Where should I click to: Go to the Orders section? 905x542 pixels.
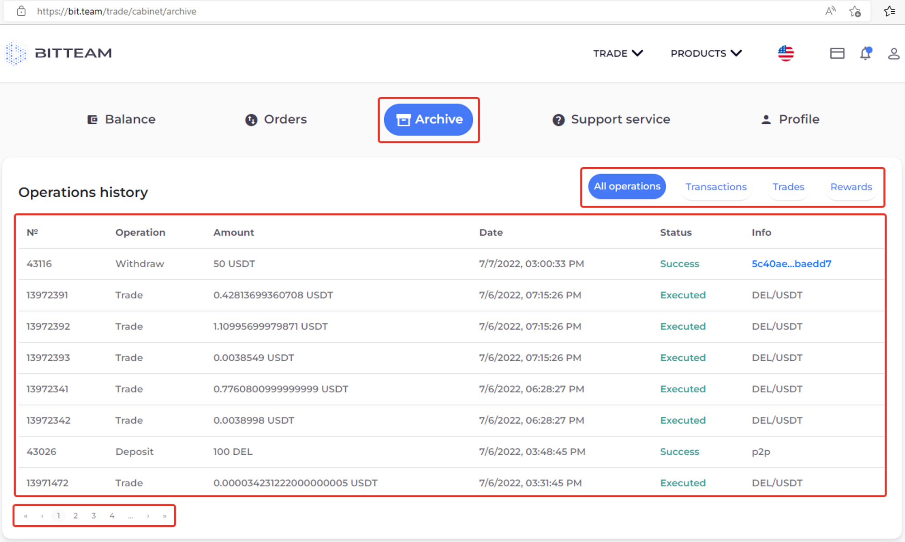[x=276, y=119]
